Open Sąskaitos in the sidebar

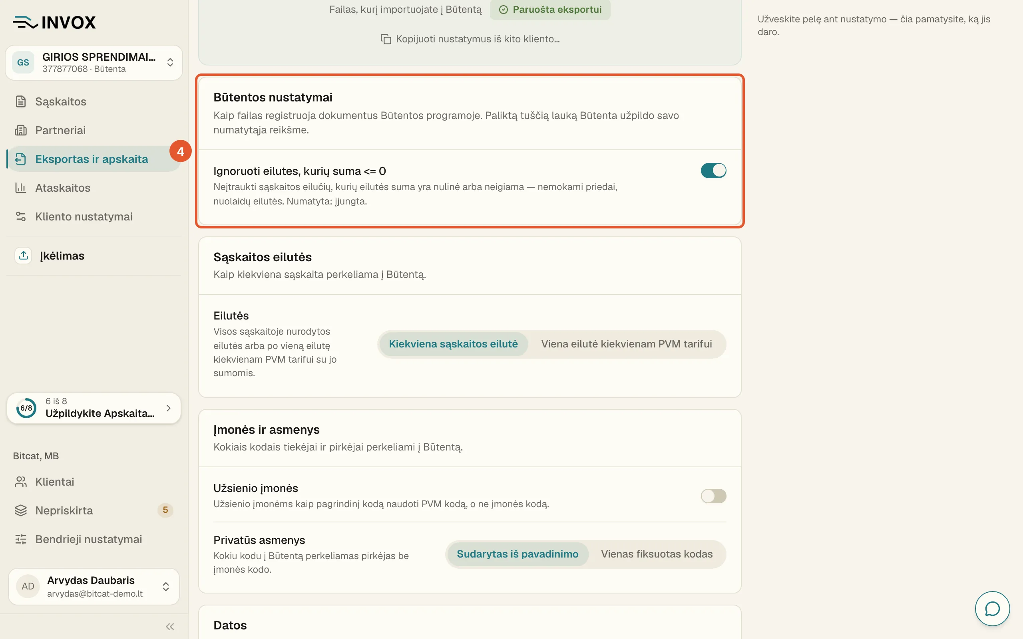pos(94,101)
